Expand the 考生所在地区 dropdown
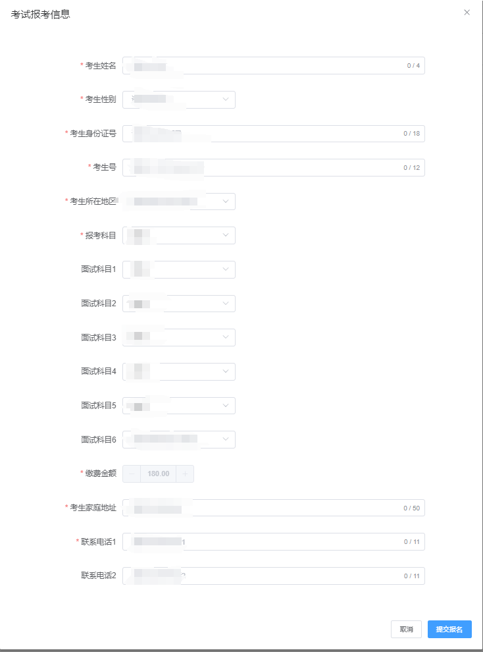 coord(226,202)
